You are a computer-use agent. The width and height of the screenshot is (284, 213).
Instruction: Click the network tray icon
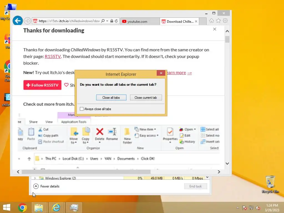pyautogui.click(x=251, y=208)
